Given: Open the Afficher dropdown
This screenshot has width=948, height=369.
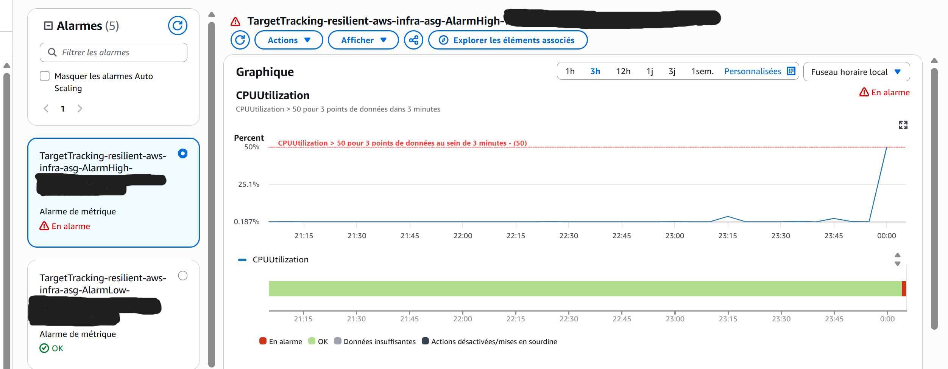Looking at the screenshot, I should point(363,40).
